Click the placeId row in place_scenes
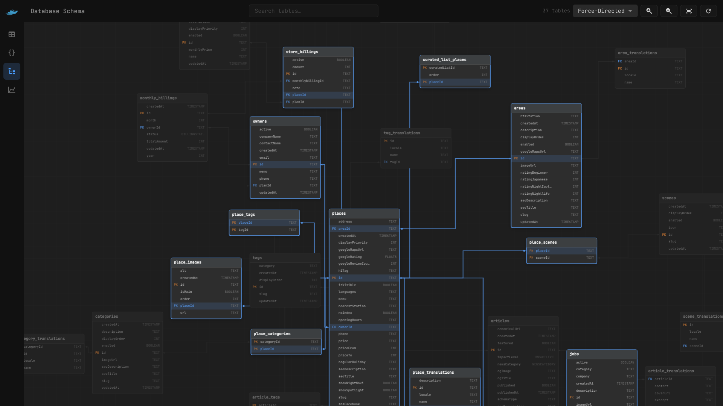This screenshot has height=406, width=723. point(561,251)
